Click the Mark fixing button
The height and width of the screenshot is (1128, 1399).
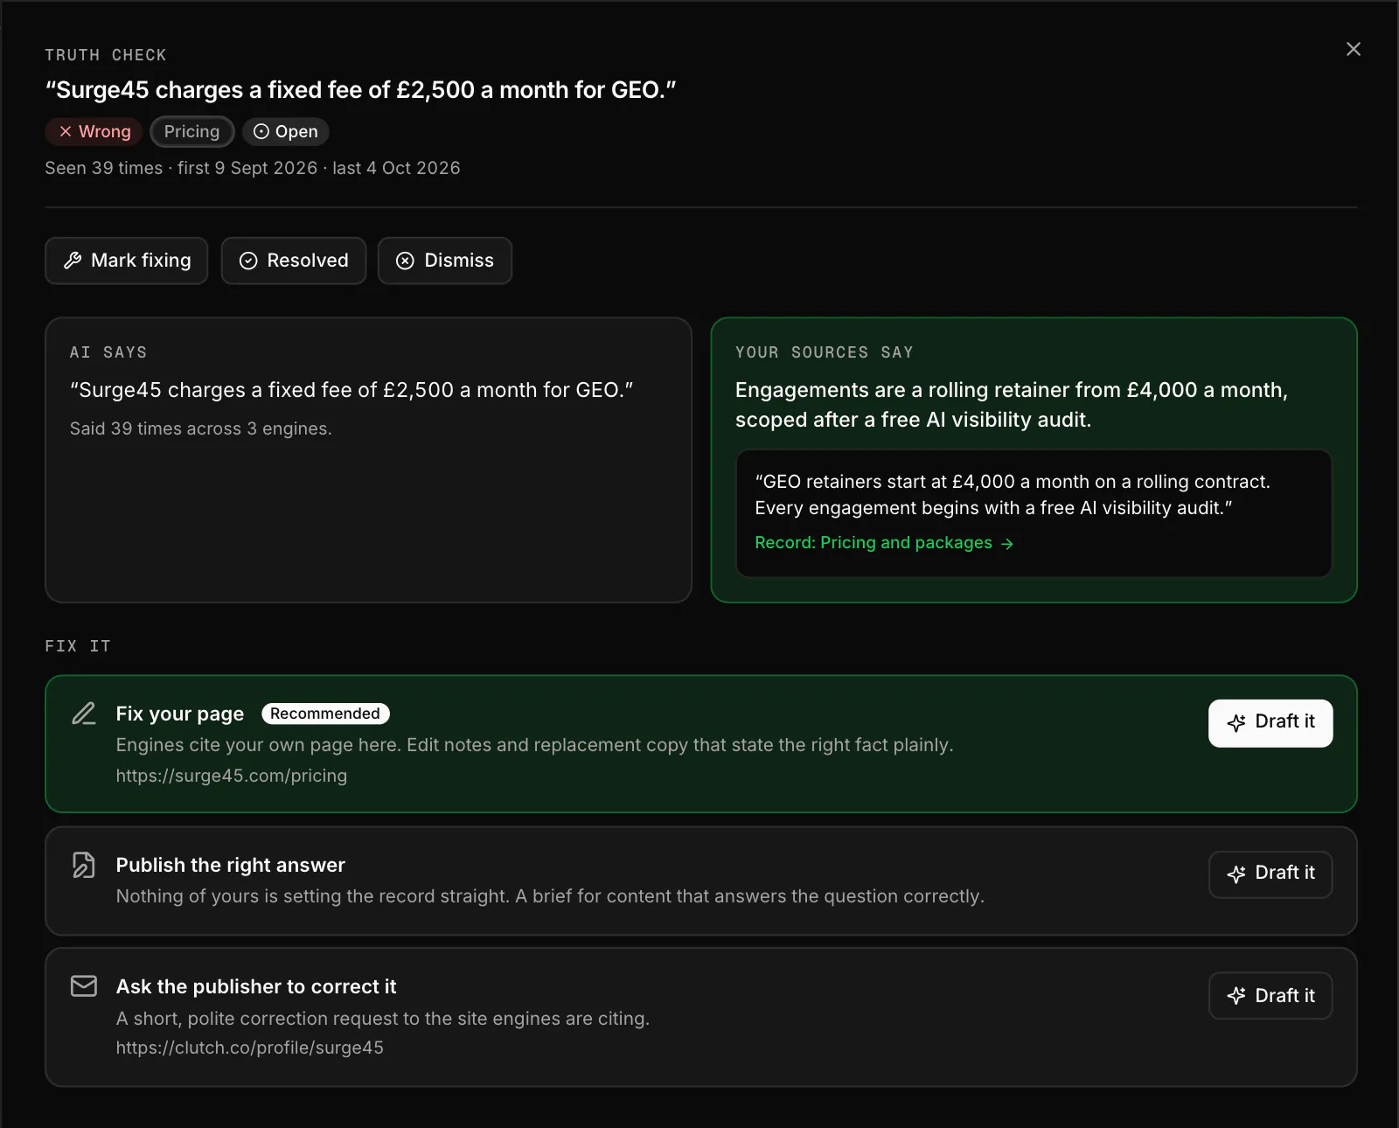[127, 261]
